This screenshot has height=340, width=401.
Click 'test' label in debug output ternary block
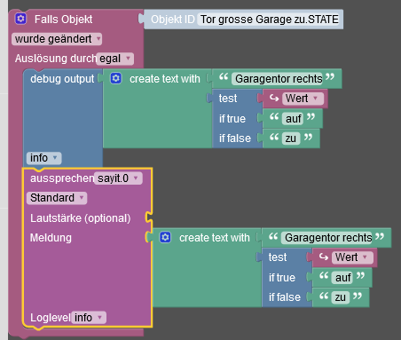click(228, 99)
